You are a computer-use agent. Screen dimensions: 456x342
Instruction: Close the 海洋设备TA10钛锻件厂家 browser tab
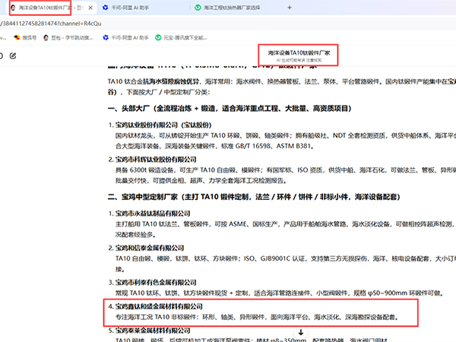click(90, 8)
